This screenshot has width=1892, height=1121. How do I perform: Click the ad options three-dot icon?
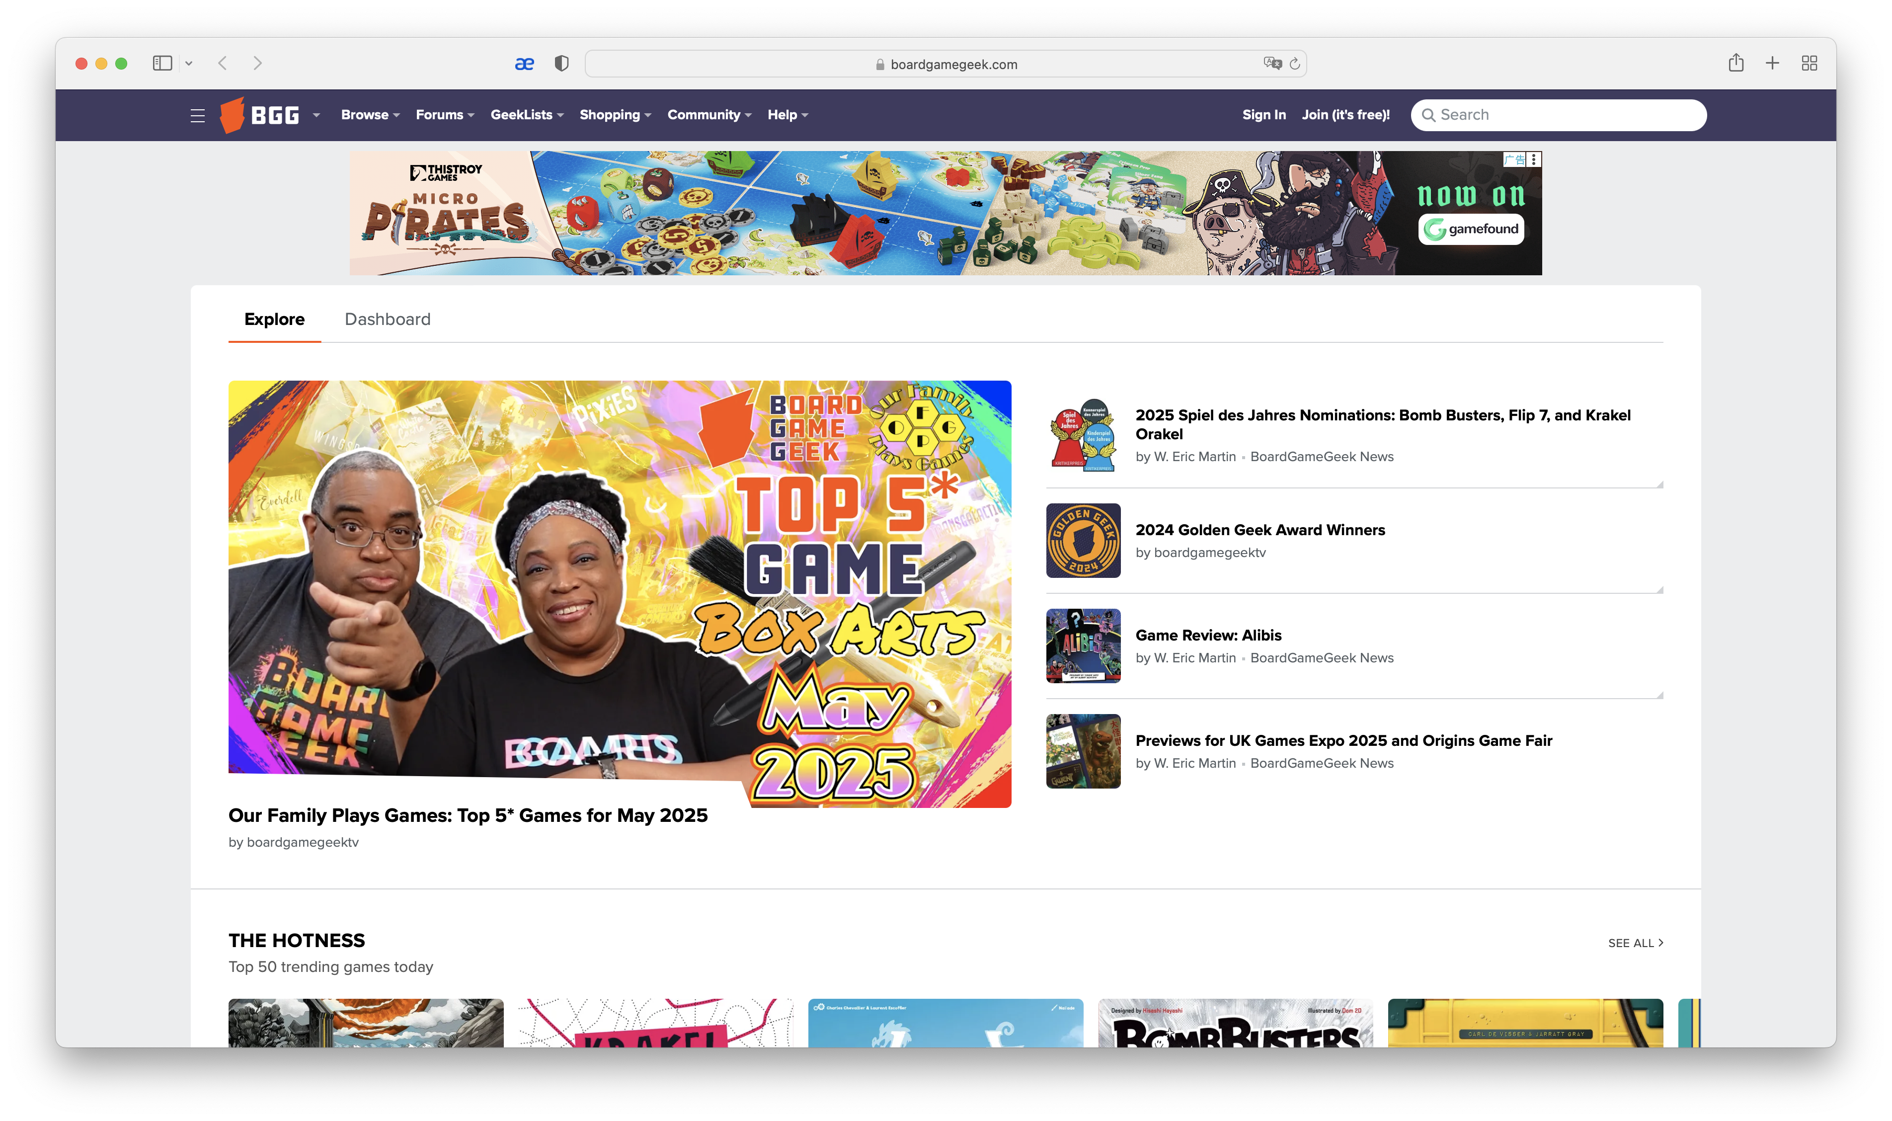click(x=1533, y=160)
